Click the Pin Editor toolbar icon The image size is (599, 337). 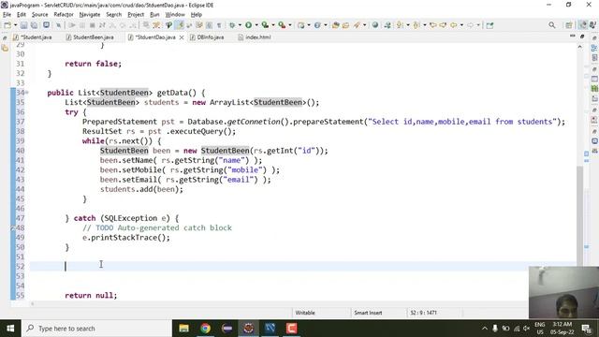tap(489, 25)
